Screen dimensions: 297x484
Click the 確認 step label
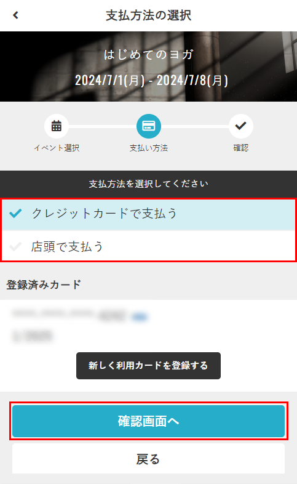pyautogui.click(x=240, y=148)
